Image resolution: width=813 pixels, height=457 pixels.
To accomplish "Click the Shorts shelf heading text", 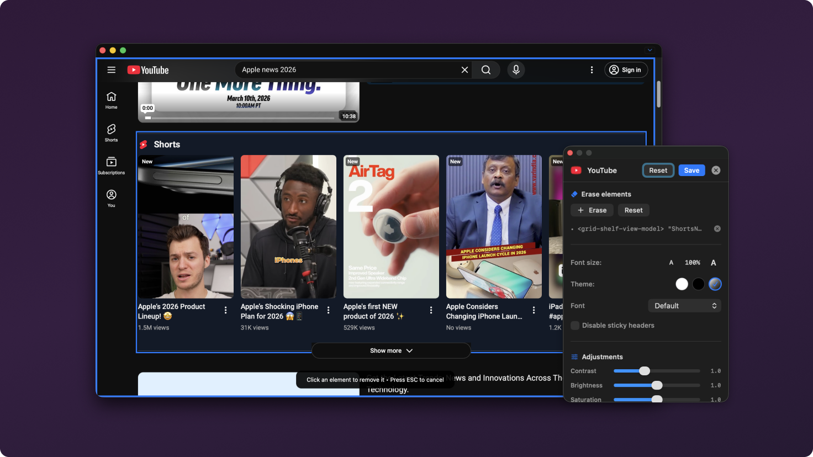I will 167,145.
